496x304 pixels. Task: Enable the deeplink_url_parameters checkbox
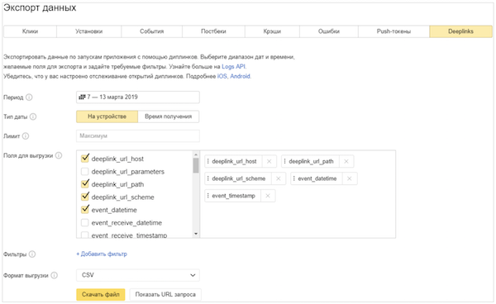pos(85,172)
